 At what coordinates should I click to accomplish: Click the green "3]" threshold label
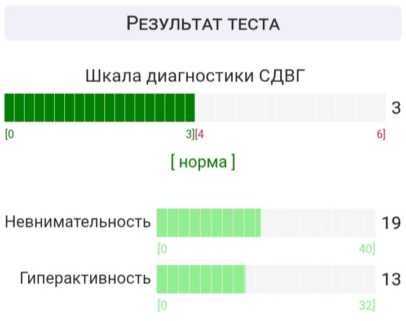tap(190, 134)
